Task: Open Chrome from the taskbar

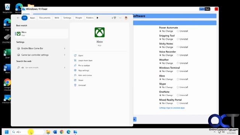Action: [61, 132]
